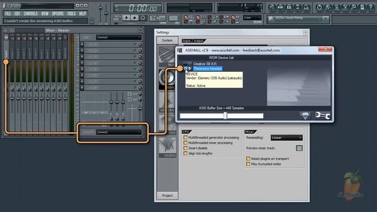Open the Resampling Linear dropdown

click(287, 138)
